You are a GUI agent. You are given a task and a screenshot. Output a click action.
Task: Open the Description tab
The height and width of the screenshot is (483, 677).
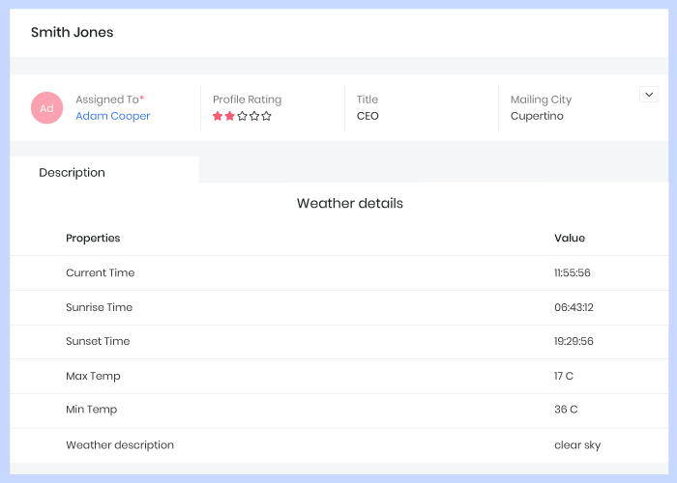point(73,172)
